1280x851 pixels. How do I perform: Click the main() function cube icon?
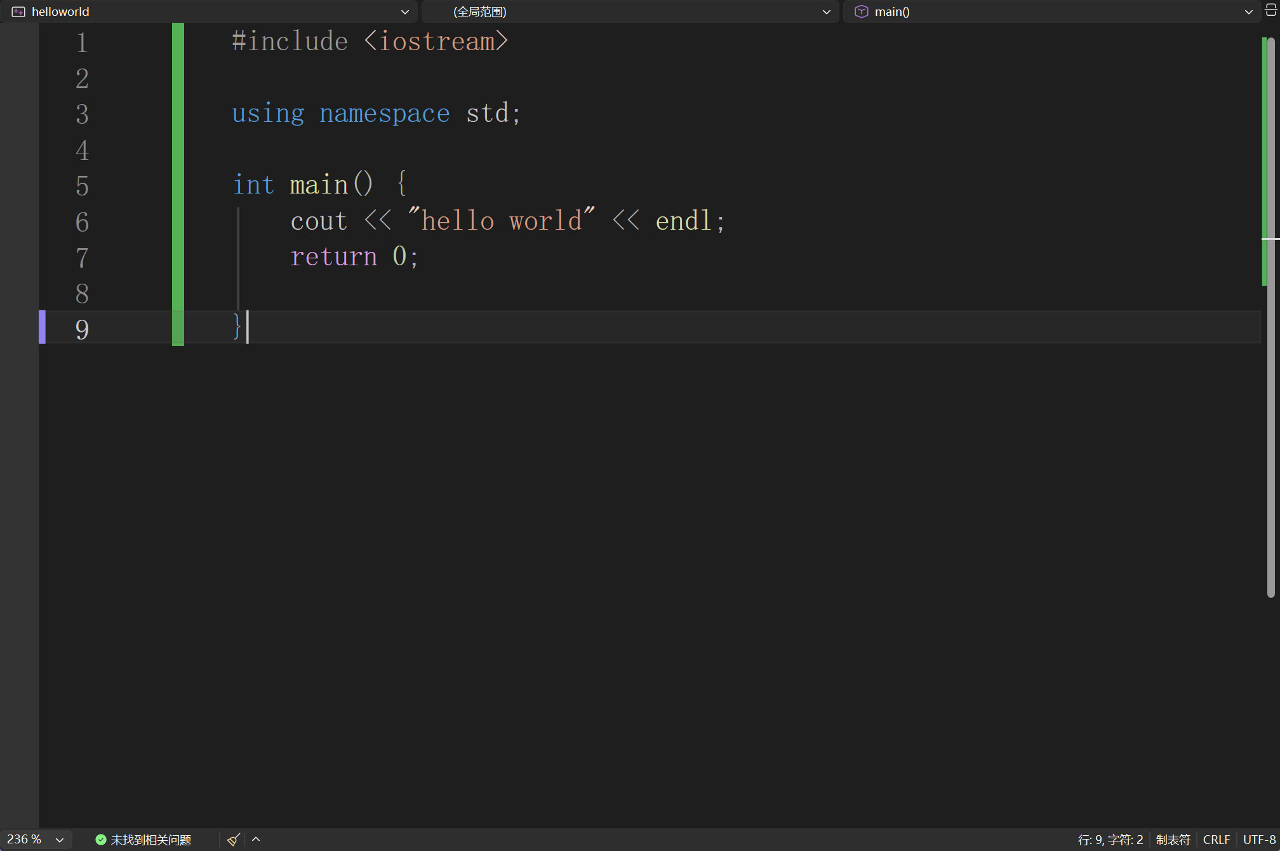861,11
